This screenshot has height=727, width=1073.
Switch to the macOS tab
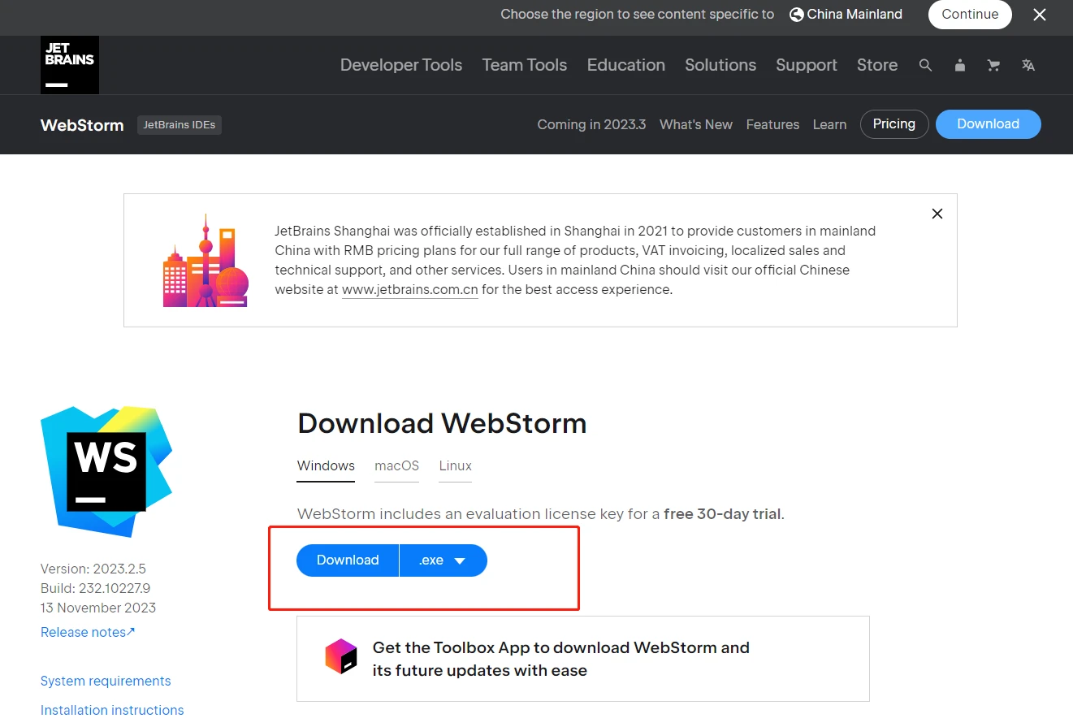pos(396,466)
